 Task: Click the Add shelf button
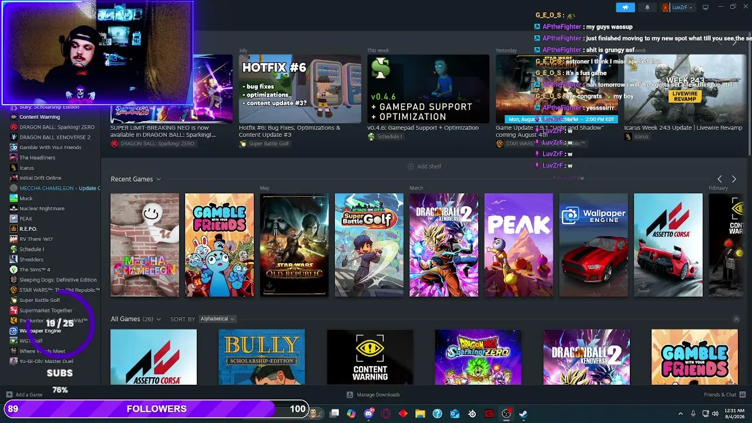point(424,166)
